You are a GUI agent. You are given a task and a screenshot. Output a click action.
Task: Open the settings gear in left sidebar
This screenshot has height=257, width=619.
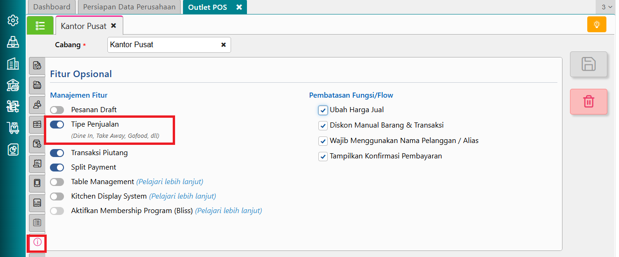point(13,20)
